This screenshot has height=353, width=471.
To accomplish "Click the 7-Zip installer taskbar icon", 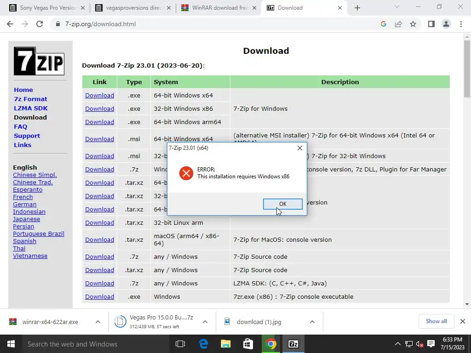I will 293,344.
